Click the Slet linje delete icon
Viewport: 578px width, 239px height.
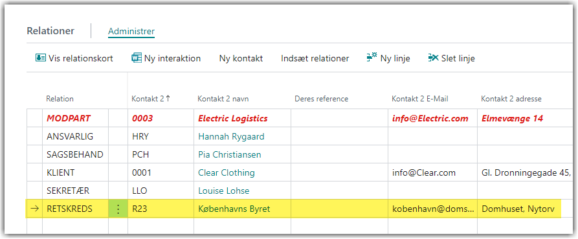click(433, 57)
